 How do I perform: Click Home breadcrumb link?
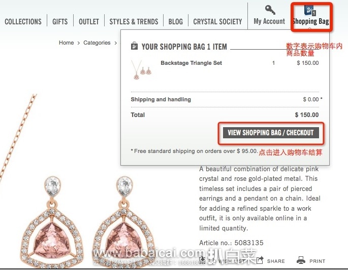point(67,43)
